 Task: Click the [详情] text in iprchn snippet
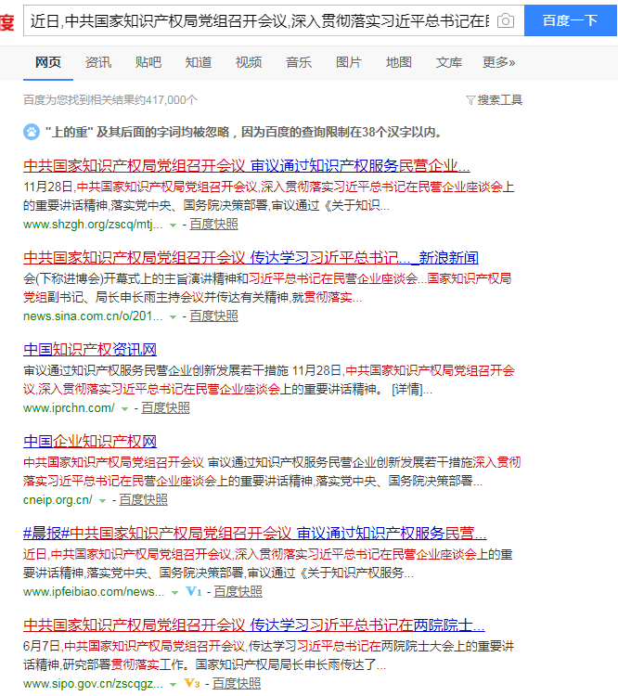406,389
